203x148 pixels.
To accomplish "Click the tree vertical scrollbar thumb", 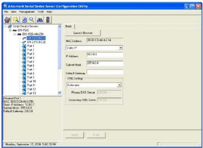I will click(60, 49).
